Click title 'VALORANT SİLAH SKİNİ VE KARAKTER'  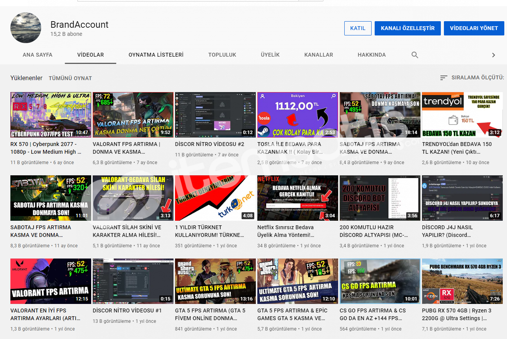pos(127,231)
